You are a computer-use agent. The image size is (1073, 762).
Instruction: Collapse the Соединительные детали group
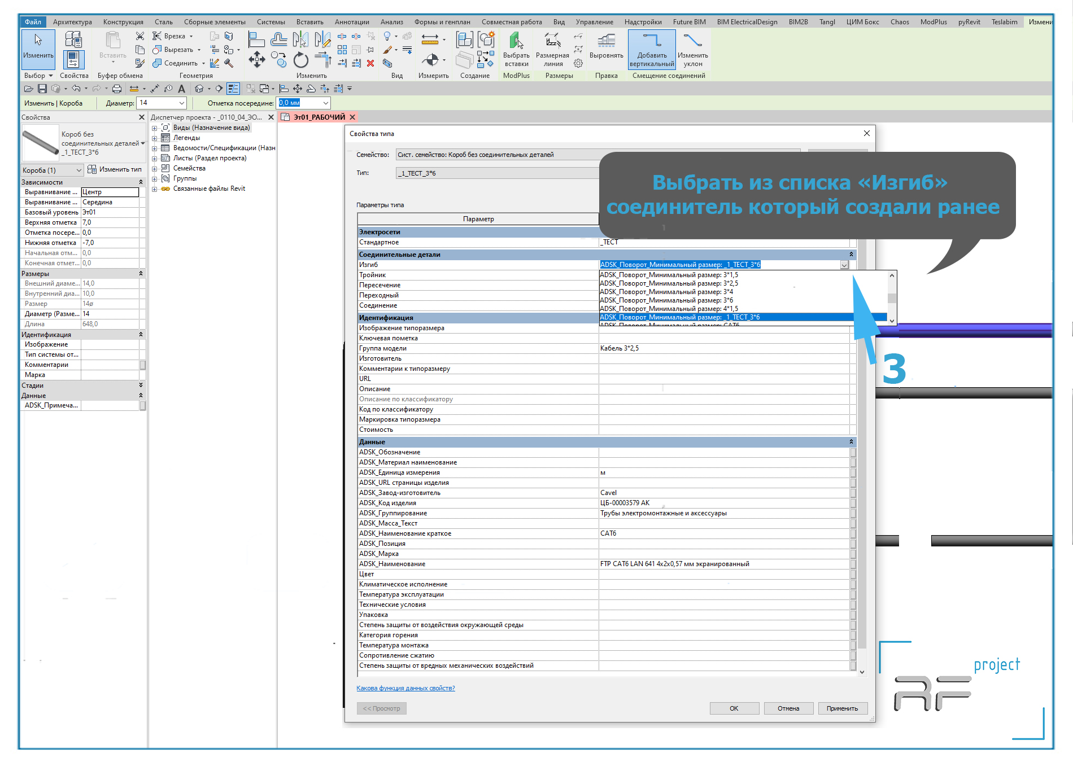(851, 255)
